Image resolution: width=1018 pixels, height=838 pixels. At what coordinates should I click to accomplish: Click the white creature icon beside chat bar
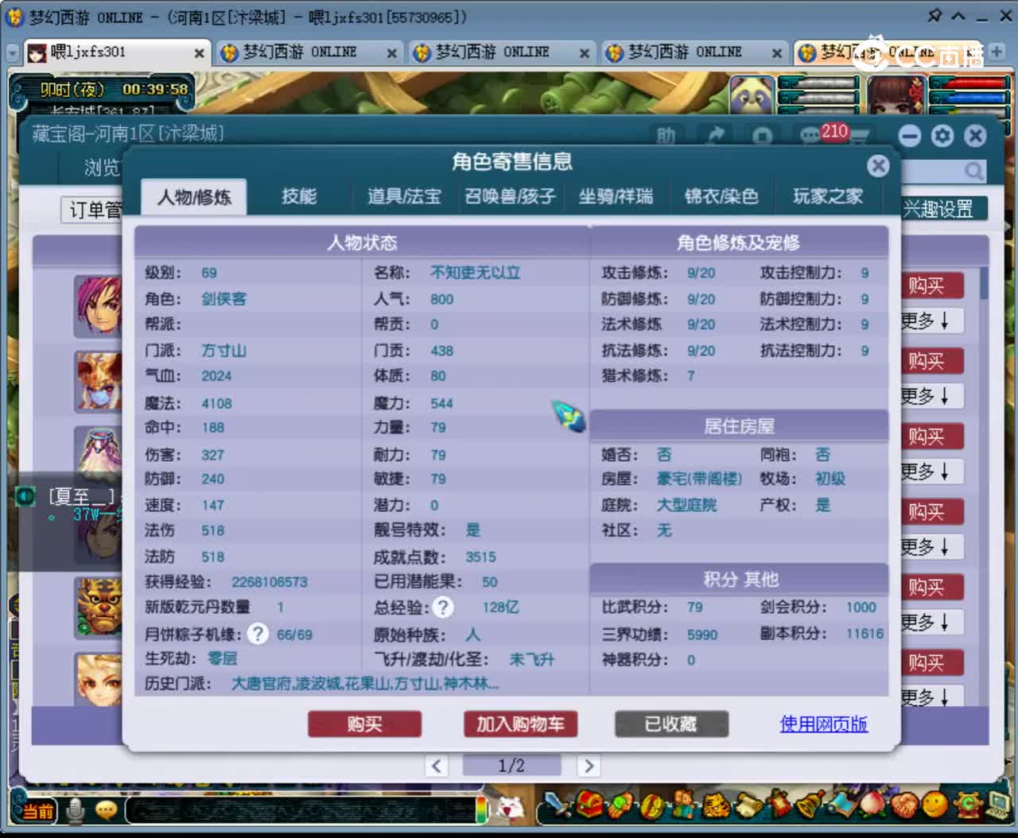pos(510,809)
